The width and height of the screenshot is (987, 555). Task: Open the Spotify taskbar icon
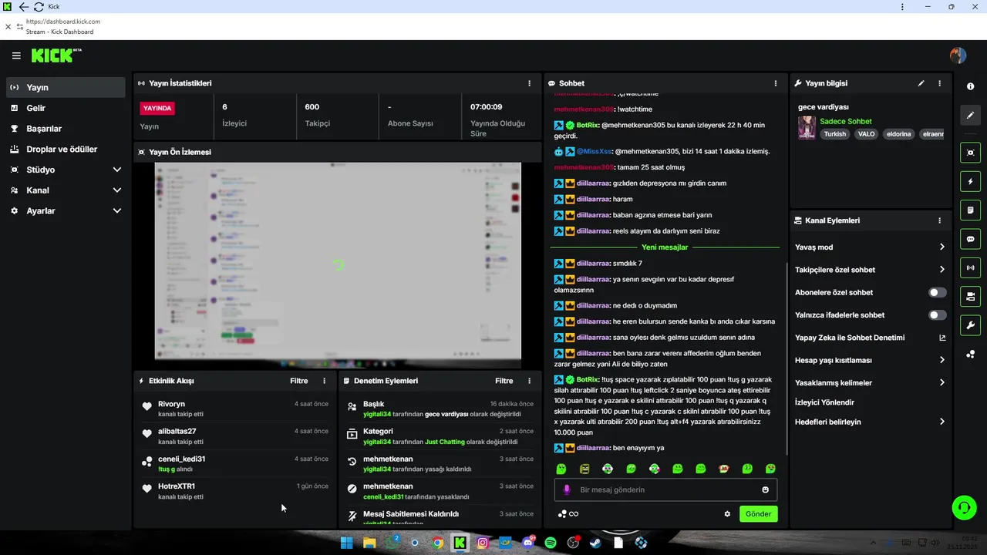551,543
